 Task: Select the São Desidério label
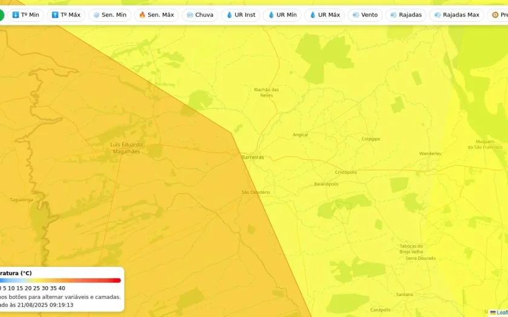(256, 192)
